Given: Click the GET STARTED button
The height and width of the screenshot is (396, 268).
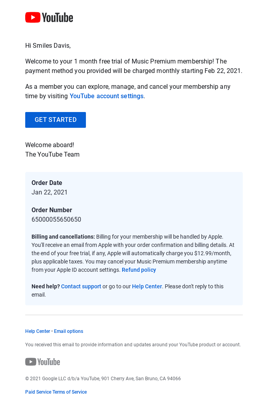Looking at the screenshot, I should [x=56, y=120].
